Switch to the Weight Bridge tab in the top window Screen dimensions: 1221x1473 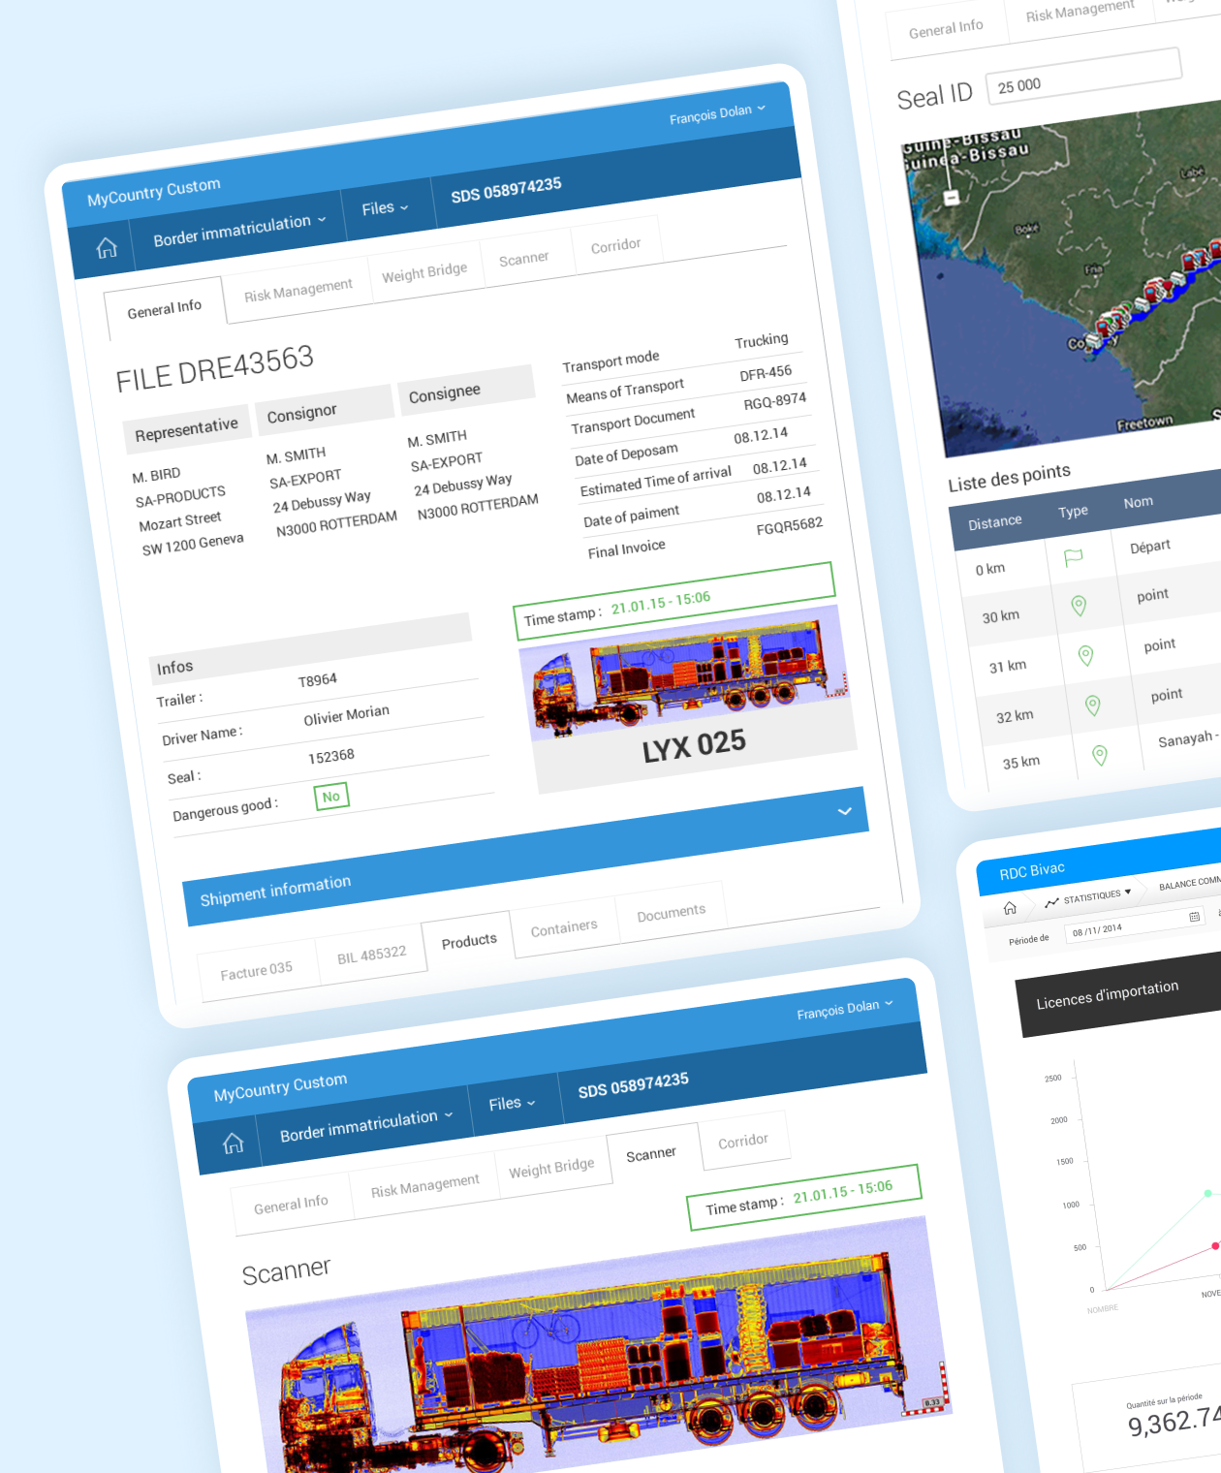(x=424, y=272)
